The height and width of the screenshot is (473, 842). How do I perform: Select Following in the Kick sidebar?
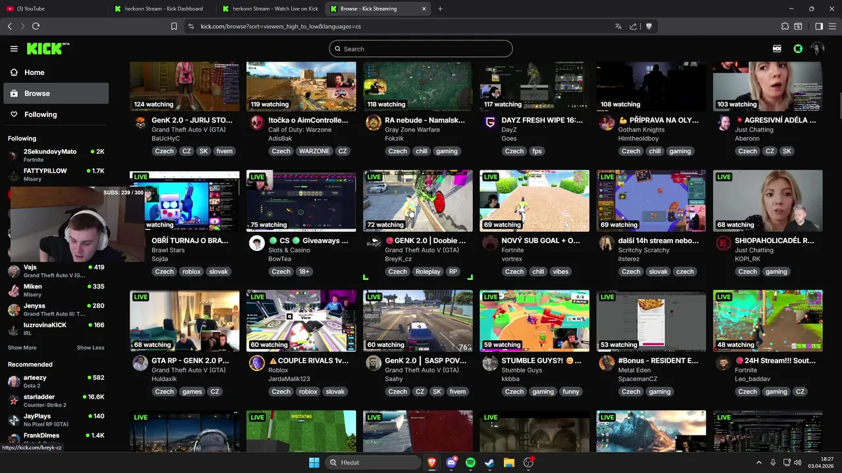55,114
